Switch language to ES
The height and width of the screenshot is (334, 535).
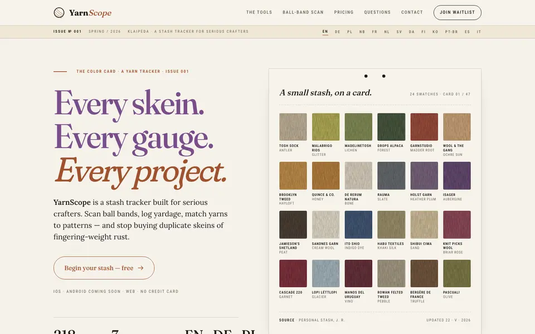(468, 32)
